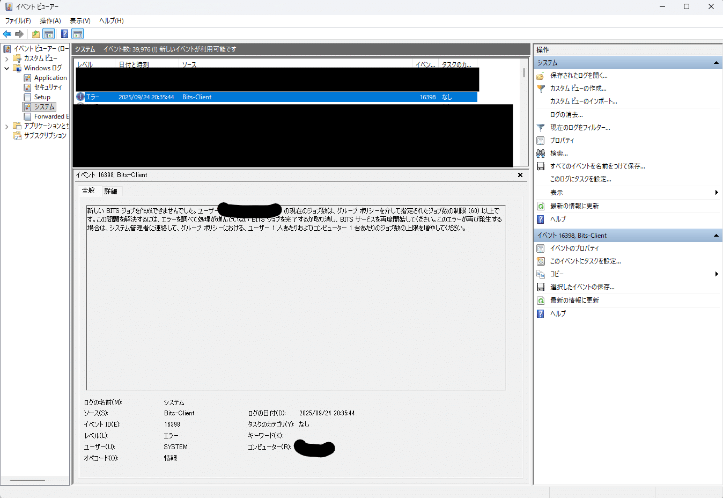723x498 pixels.
Task: Toggle the console tree visibility toolbar button
Action: [49, 34]
